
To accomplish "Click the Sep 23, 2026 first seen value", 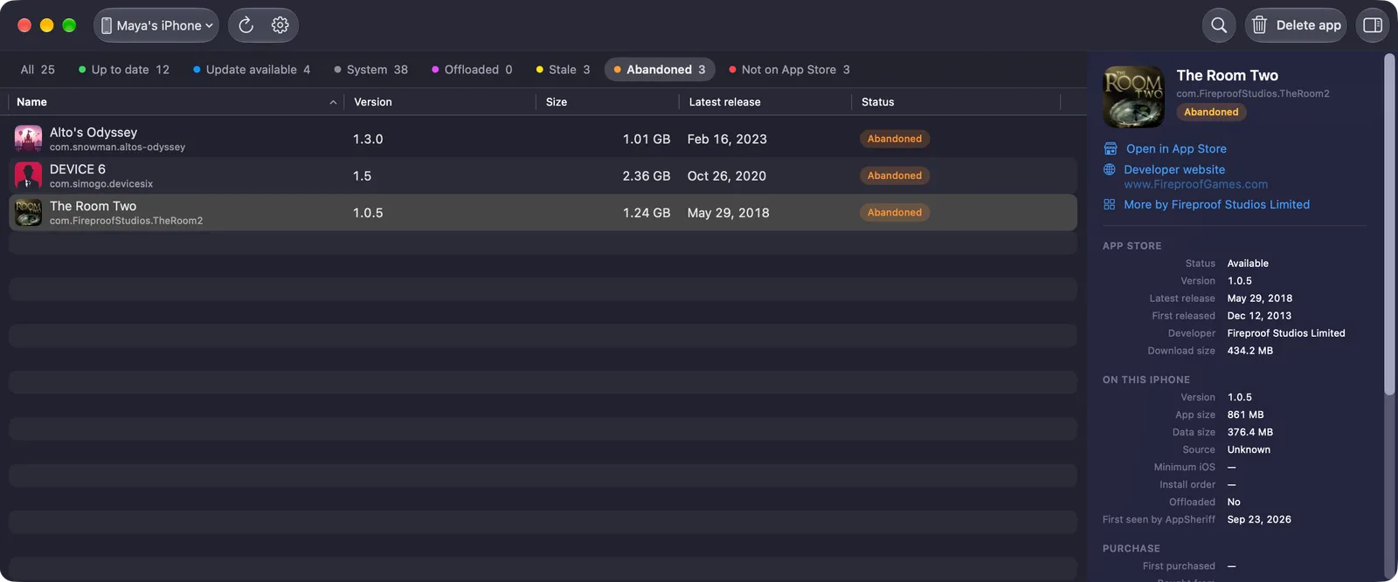I will 1259,519.
